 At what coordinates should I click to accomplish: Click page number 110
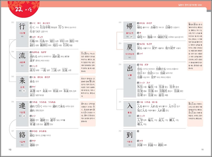pyautogui.click(x=10, y=149)
